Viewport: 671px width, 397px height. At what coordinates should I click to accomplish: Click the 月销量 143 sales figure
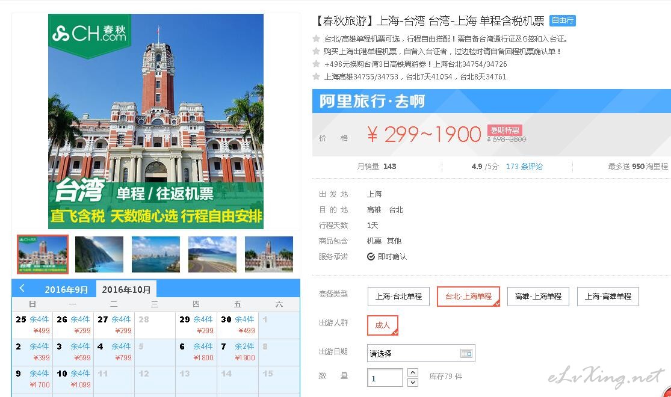[x=377, y=167]
